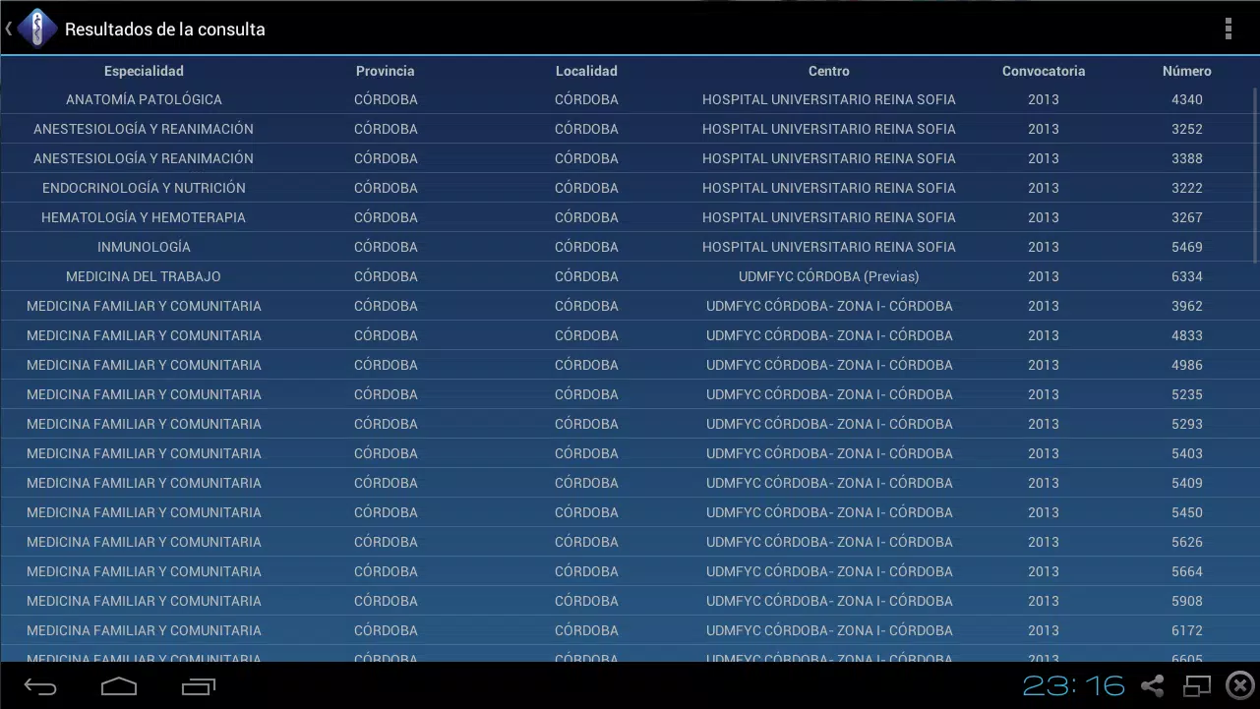The width and height of the screenshot is (1260, 709).
Task: Click the number 6334 cell
Action: (1187, 276)
